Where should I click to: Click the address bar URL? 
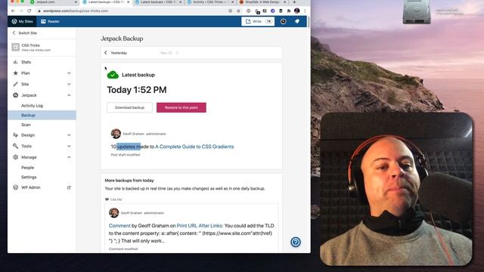pyautogui.click(x=76, y=11)
